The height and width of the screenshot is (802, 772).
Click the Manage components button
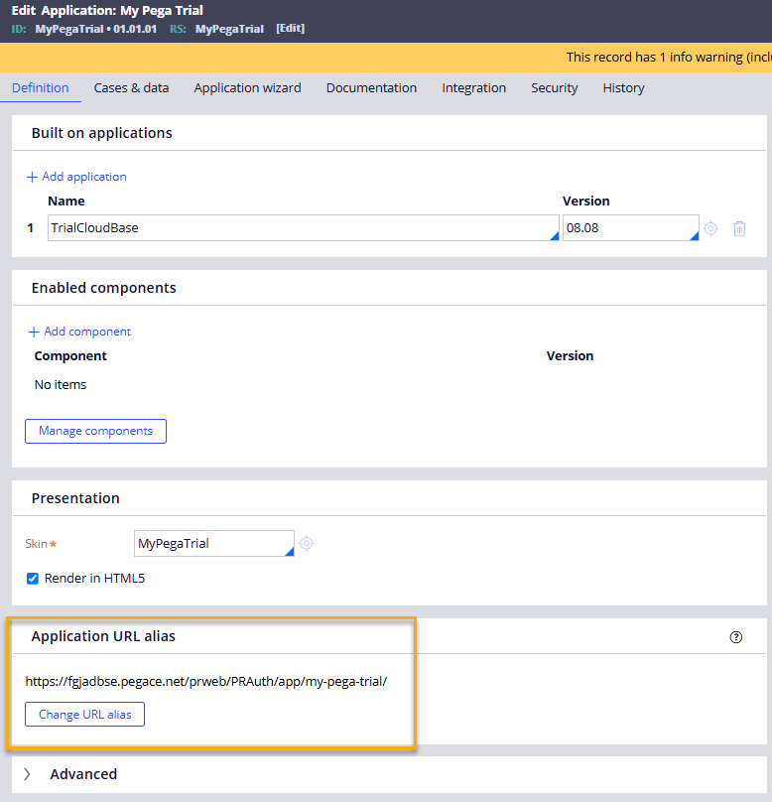pos(95,431)
